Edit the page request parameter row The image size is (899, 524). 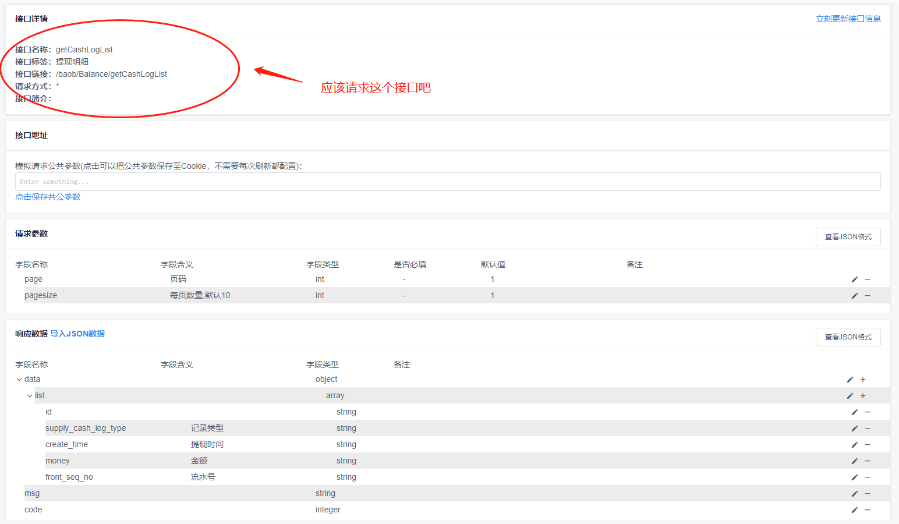tap(855, 279)
